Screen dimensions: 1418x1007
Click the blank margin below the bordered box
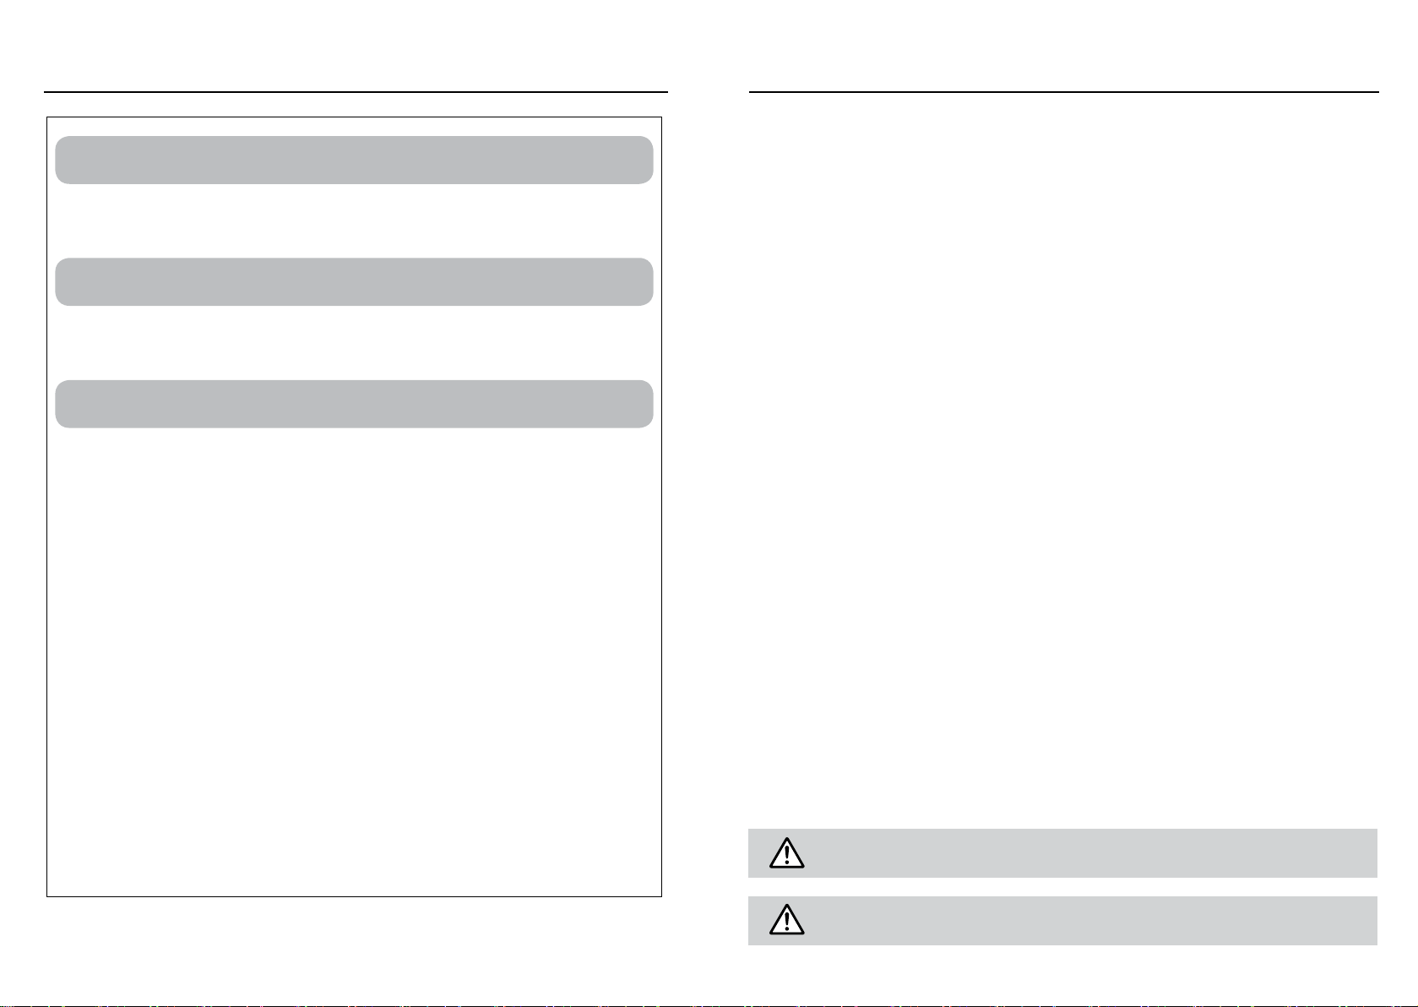pyautogui.click(x=354, y=946)
